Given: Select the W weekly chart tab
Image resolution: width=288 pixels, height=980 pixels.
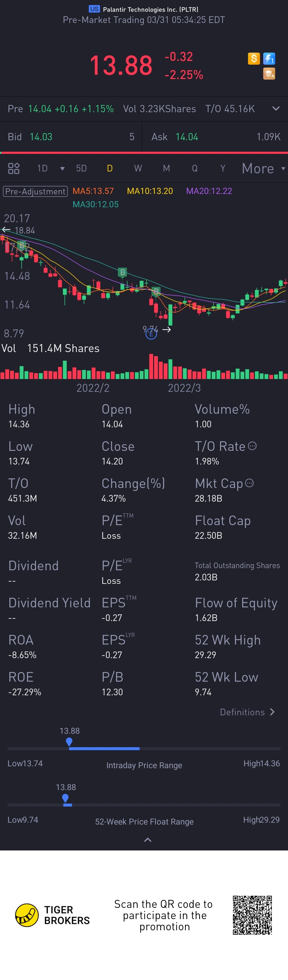Looking at the screenshot, I should click(x=138, y=168).
